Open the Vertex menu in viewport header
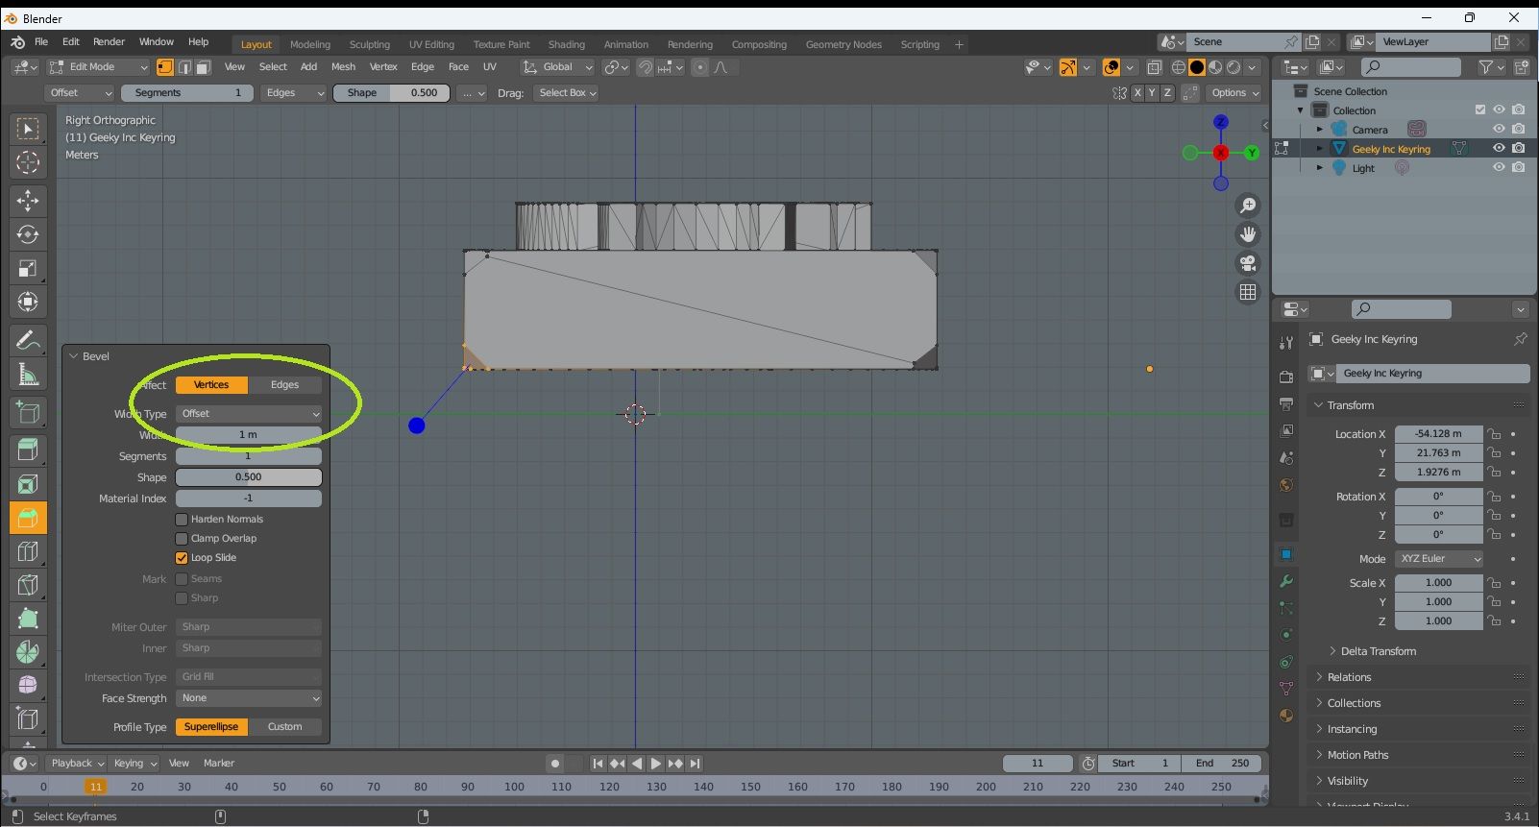The width and height of the screenshot is (1539, 827). (383, 67)
